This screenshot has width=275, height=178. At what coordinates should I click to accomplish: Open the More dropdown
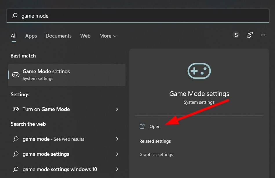pos(108,36)
